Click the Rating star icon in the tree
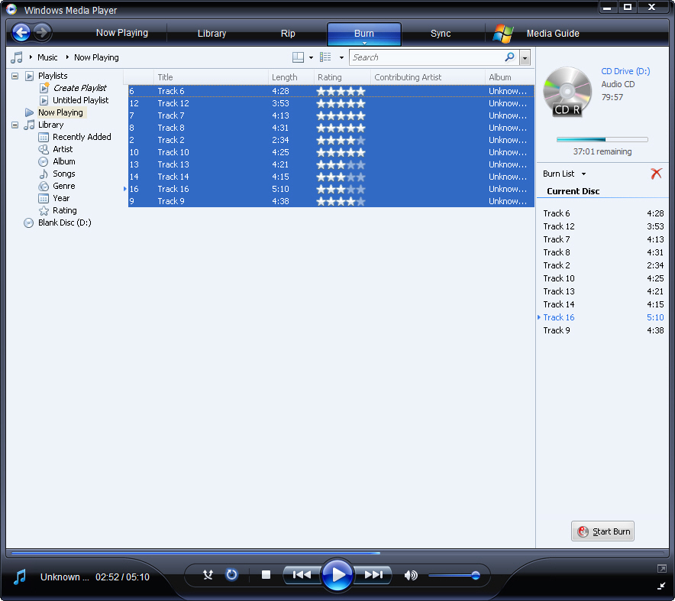Image resolution: width=675 pixels, height=601 pixels. [x=44, y=211]
